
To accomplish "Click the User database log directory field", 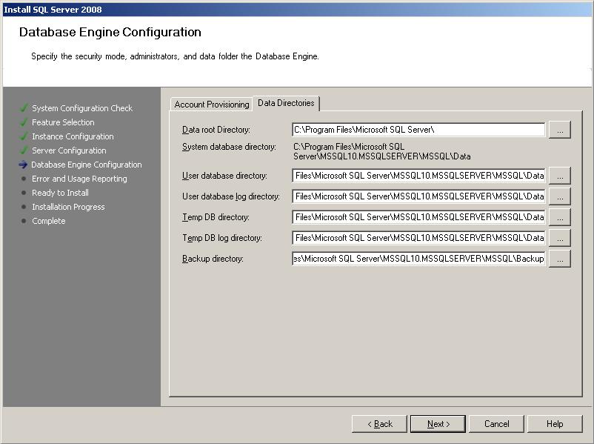I will point(418,196).
